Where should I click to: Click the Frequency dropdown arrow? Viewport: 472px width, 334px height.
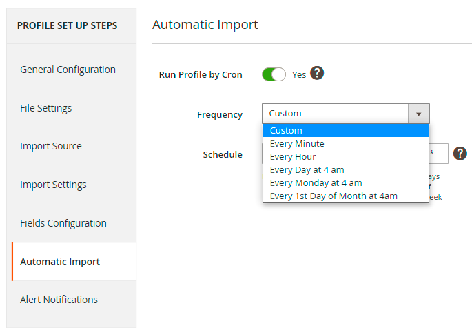[418, 114]
